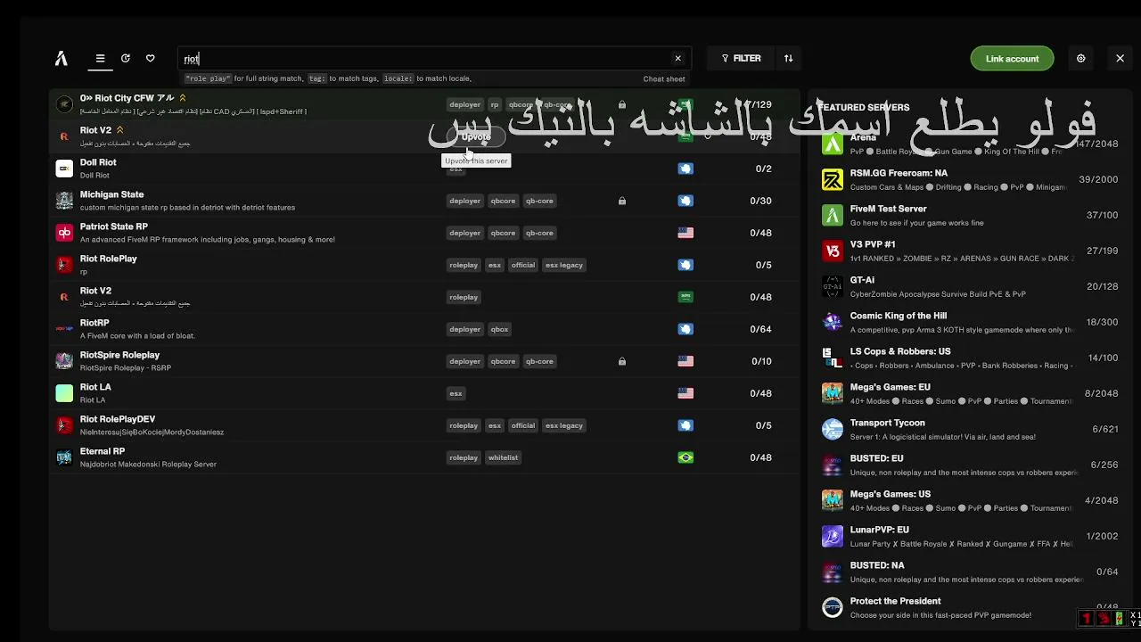
Task: Open the FILTER dropdown
Action: (x=741, y=59)
